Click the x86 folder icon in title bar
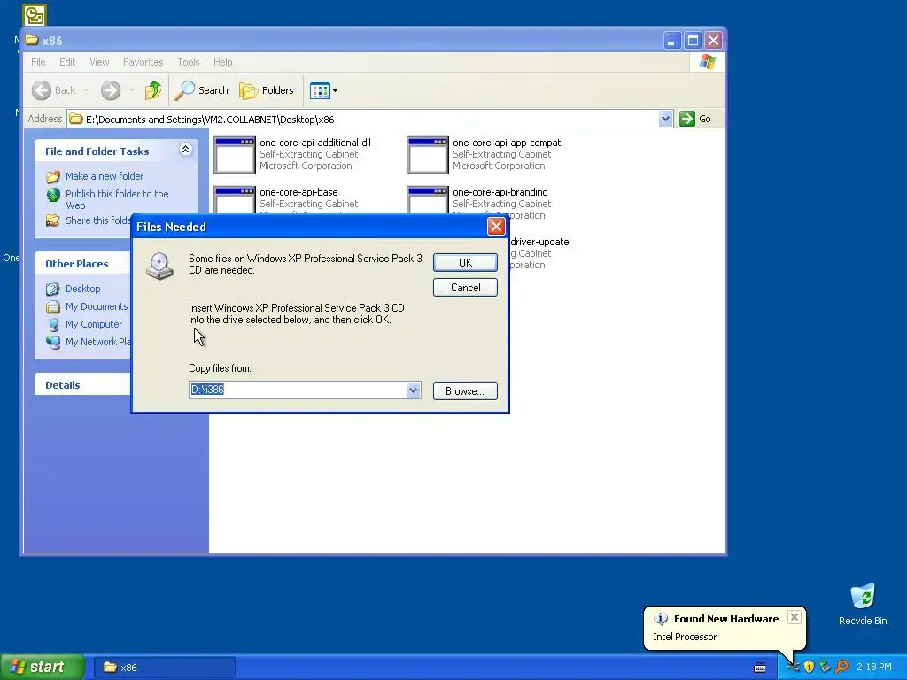907x680 pixels. point(32,40)
